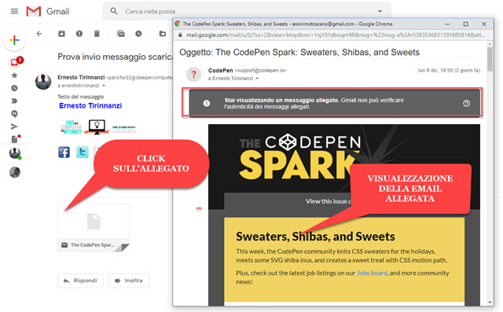Open Sent mail arrow icon
The height and width of the screenshot is (312, 503).
point(14,127)
